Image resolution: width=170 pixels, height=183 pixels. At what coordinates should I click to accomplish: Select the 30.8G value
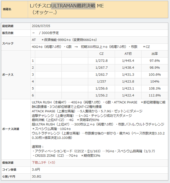37,176
